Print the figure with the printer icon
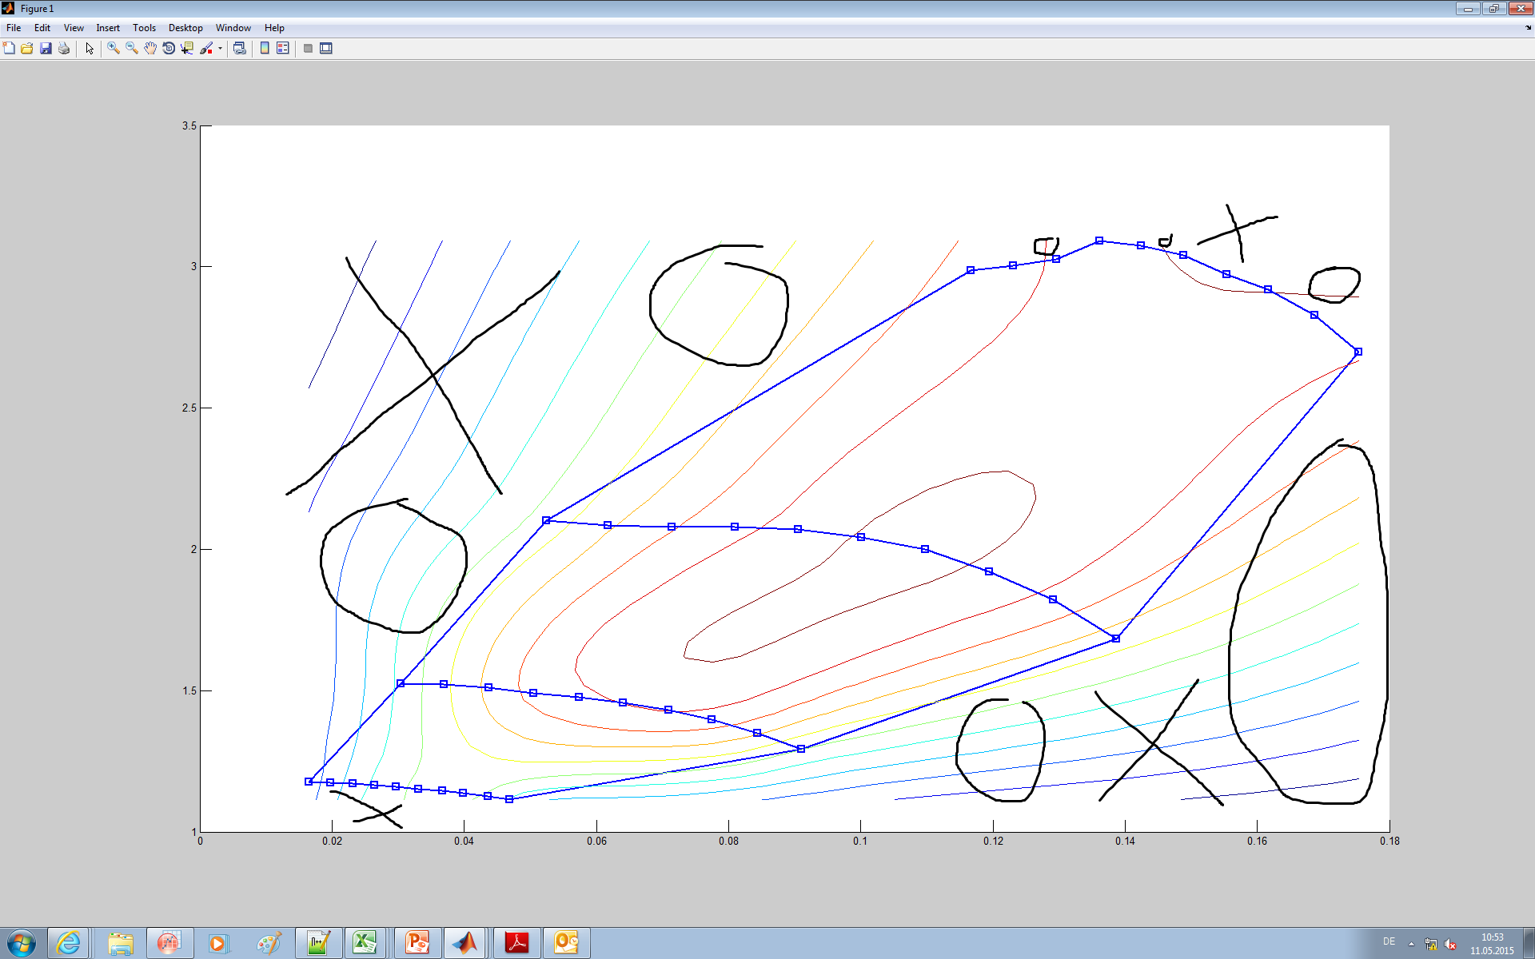Viewport: 1535px width, 959px height. (64, 49)
